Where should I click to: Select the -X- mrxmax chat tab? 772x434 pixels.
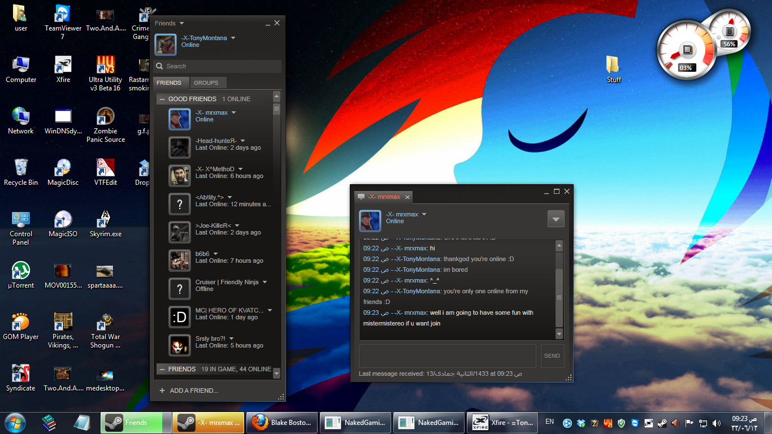point(384,197)
